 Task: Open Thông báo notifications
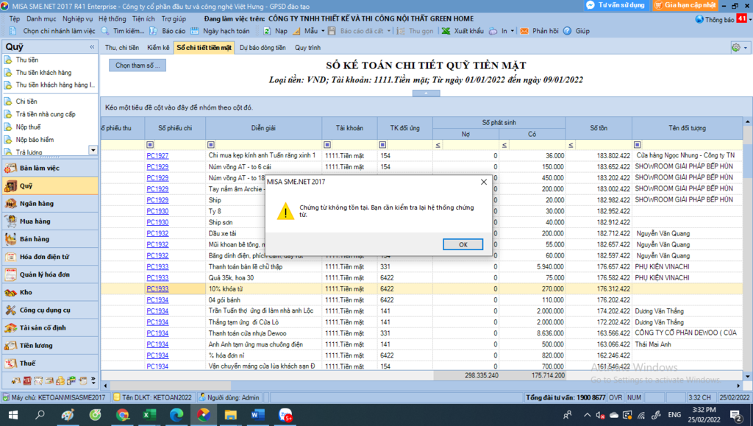pyautogui.click(x=721, y=19)
